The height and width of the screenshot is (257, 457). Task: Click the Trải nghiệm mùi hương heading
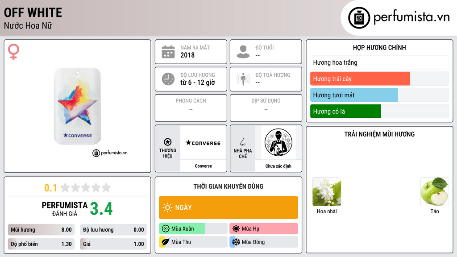[379, 134]
